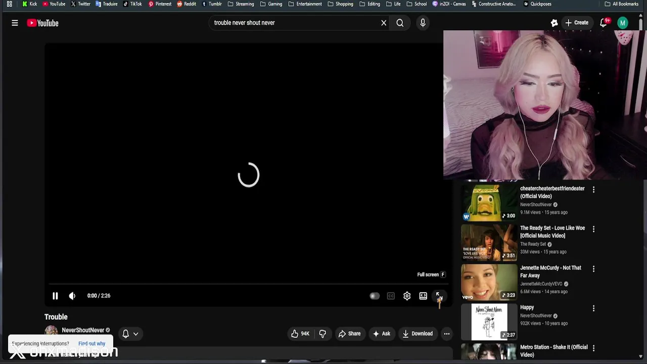
Task: Click the search magnifier button
Action: [x=400, y=23]
